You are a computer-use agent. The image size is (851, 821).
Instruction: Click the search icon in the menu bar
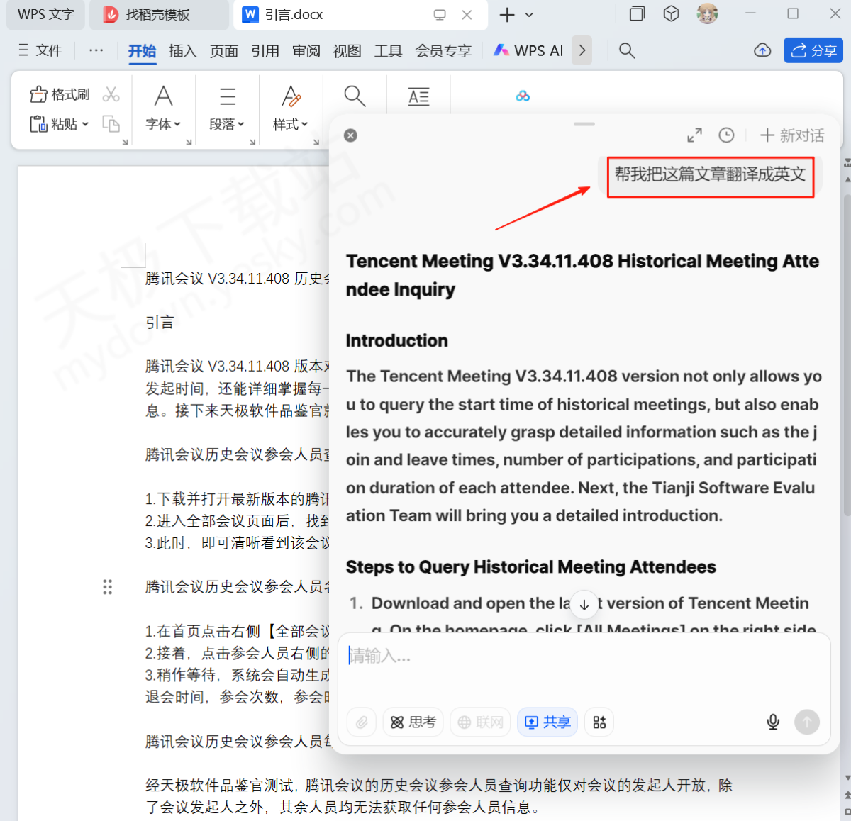(x=627, y=50)
